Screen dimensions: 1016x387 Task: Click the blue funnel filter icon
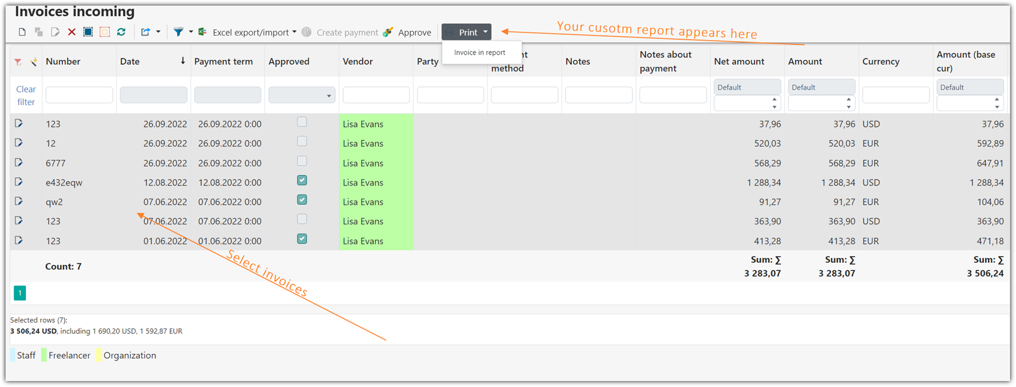178,32
